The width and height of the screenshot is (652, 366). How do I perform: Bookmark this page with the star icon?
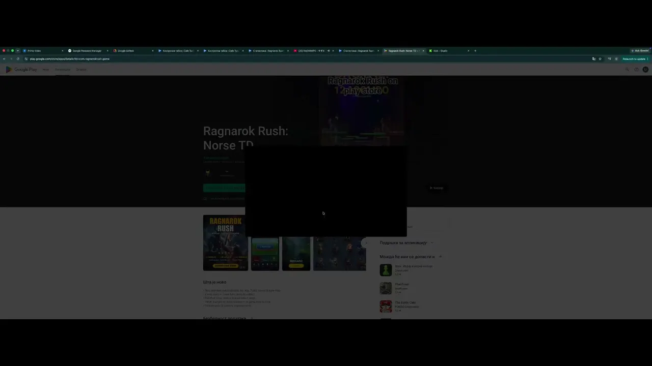[600, 59]
